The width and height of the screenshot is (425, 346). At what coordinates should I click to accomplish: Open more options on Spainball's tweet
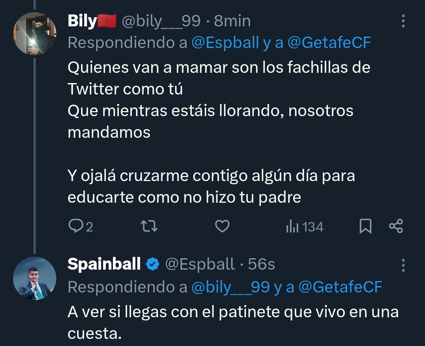(403, 265)
